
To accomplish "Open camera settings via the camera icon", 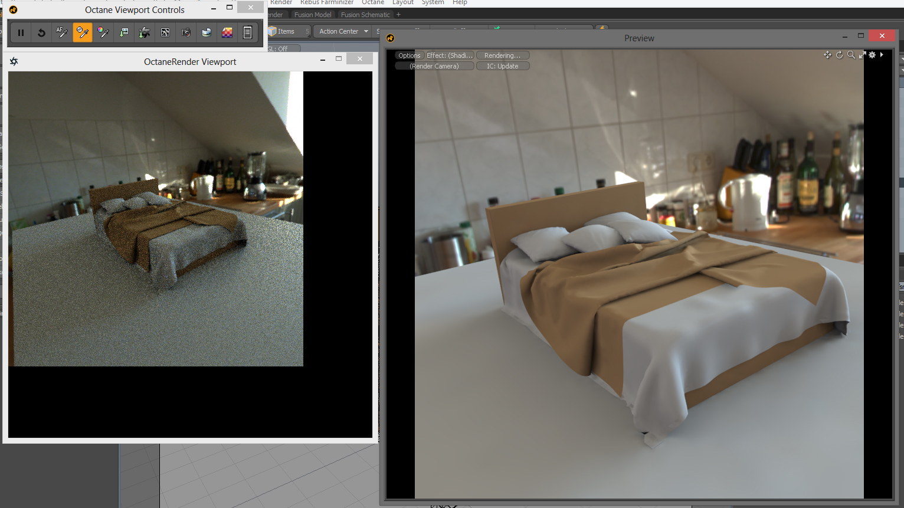I will [x=186, y=33].
